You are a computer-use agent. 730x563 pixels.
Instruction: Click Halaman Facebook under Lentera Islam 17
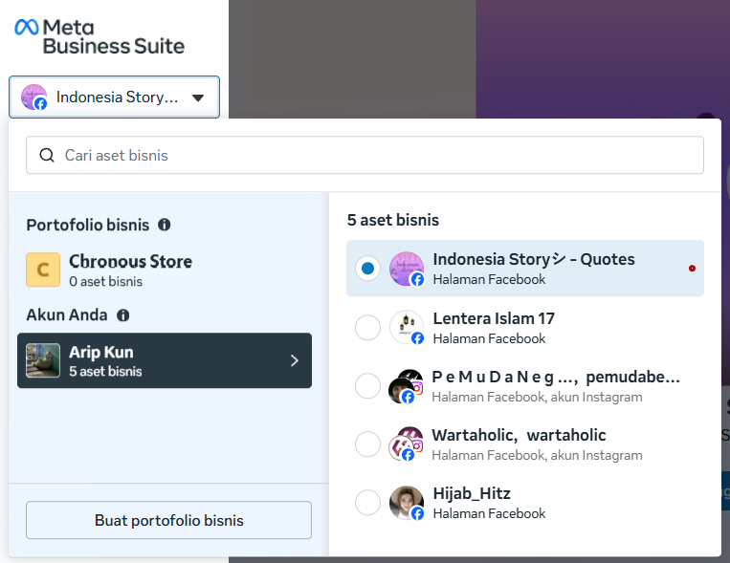[x=489, y=338]
